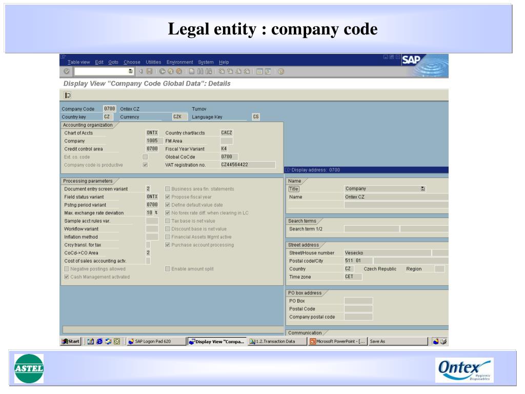
Task: Click the first Search term 1/2 field
Action: point(371,229)
